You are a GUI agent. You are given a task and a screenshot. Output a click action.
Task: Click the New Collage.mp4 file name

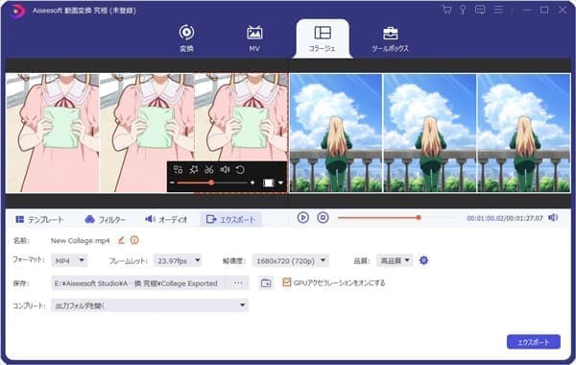click(80, 241)
